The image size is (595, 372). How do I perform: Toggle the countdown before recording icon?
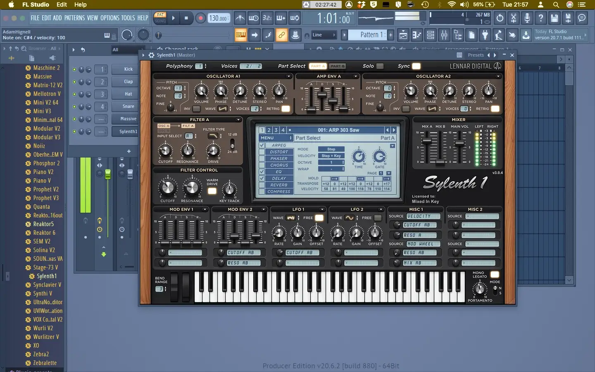pyautogui.click(x=267, y=18)
